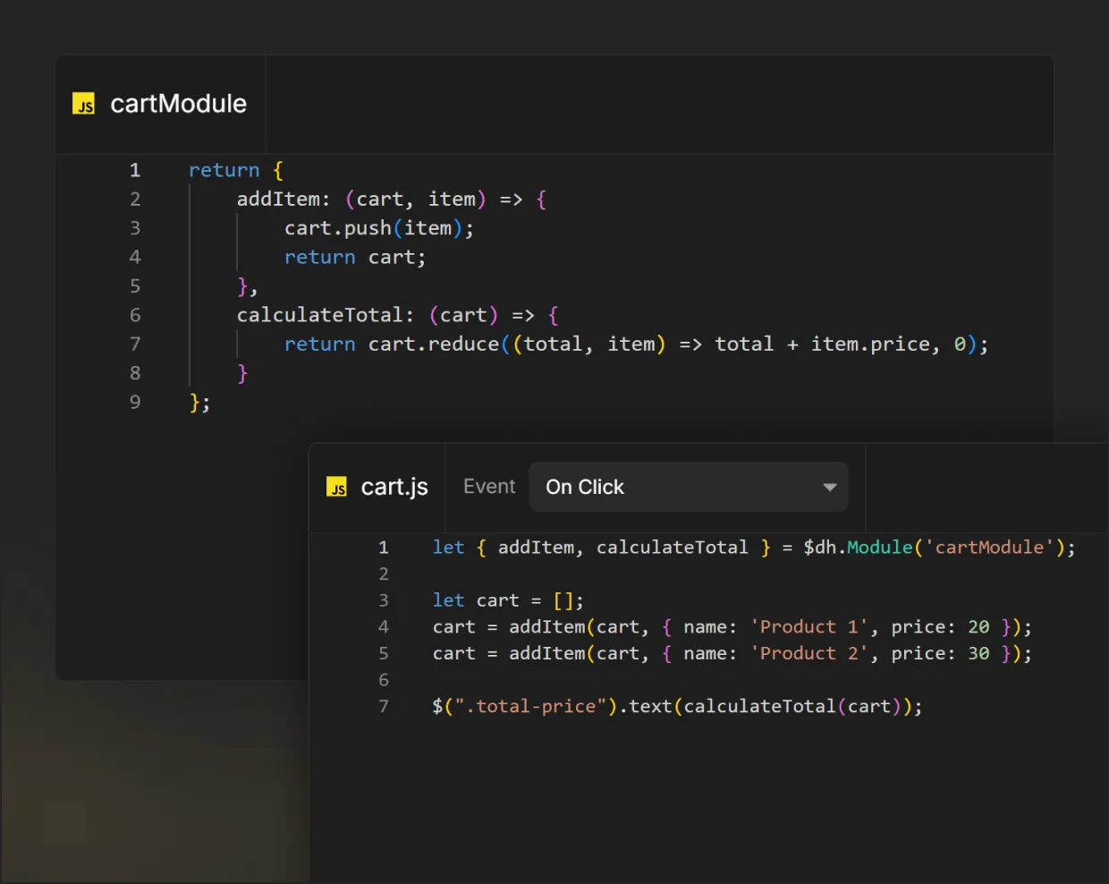The height and width of the screenshot is (884, 1109).
Task: Click the JS icon beside cart.js
Action: point(336,487)
